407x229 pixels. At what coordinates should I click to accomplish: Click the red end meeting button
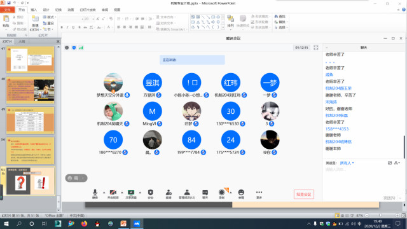(304, 194)
